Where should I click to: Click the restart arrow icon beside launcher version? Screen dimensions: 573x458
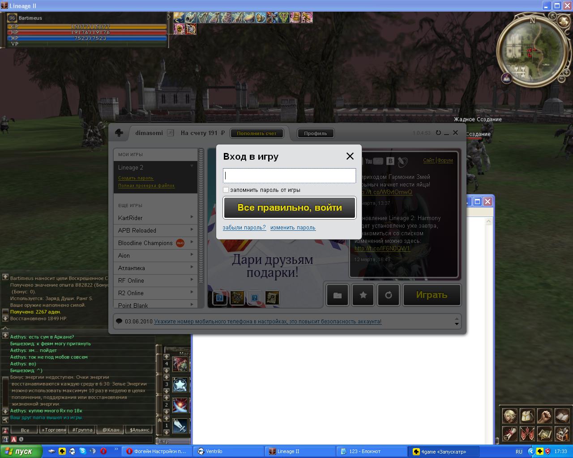(438, 133)
